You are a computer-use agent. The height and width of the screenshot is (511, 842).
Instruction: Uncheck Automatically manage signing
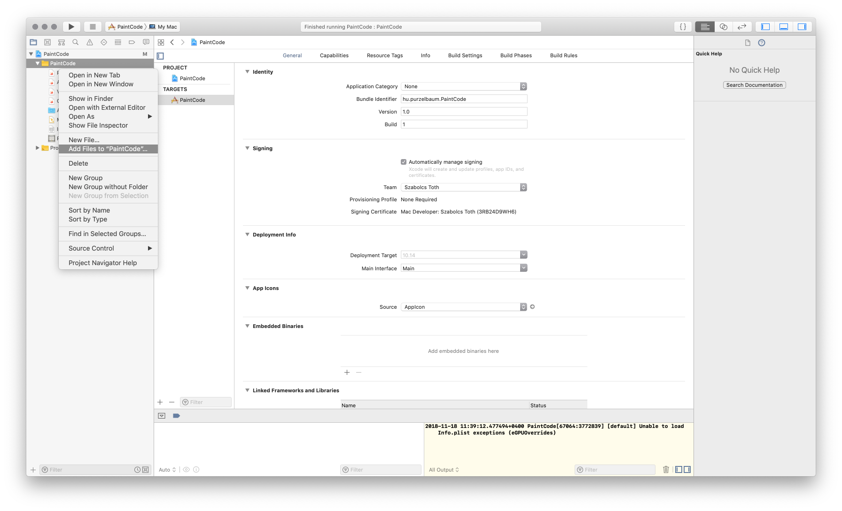[404, 162]
